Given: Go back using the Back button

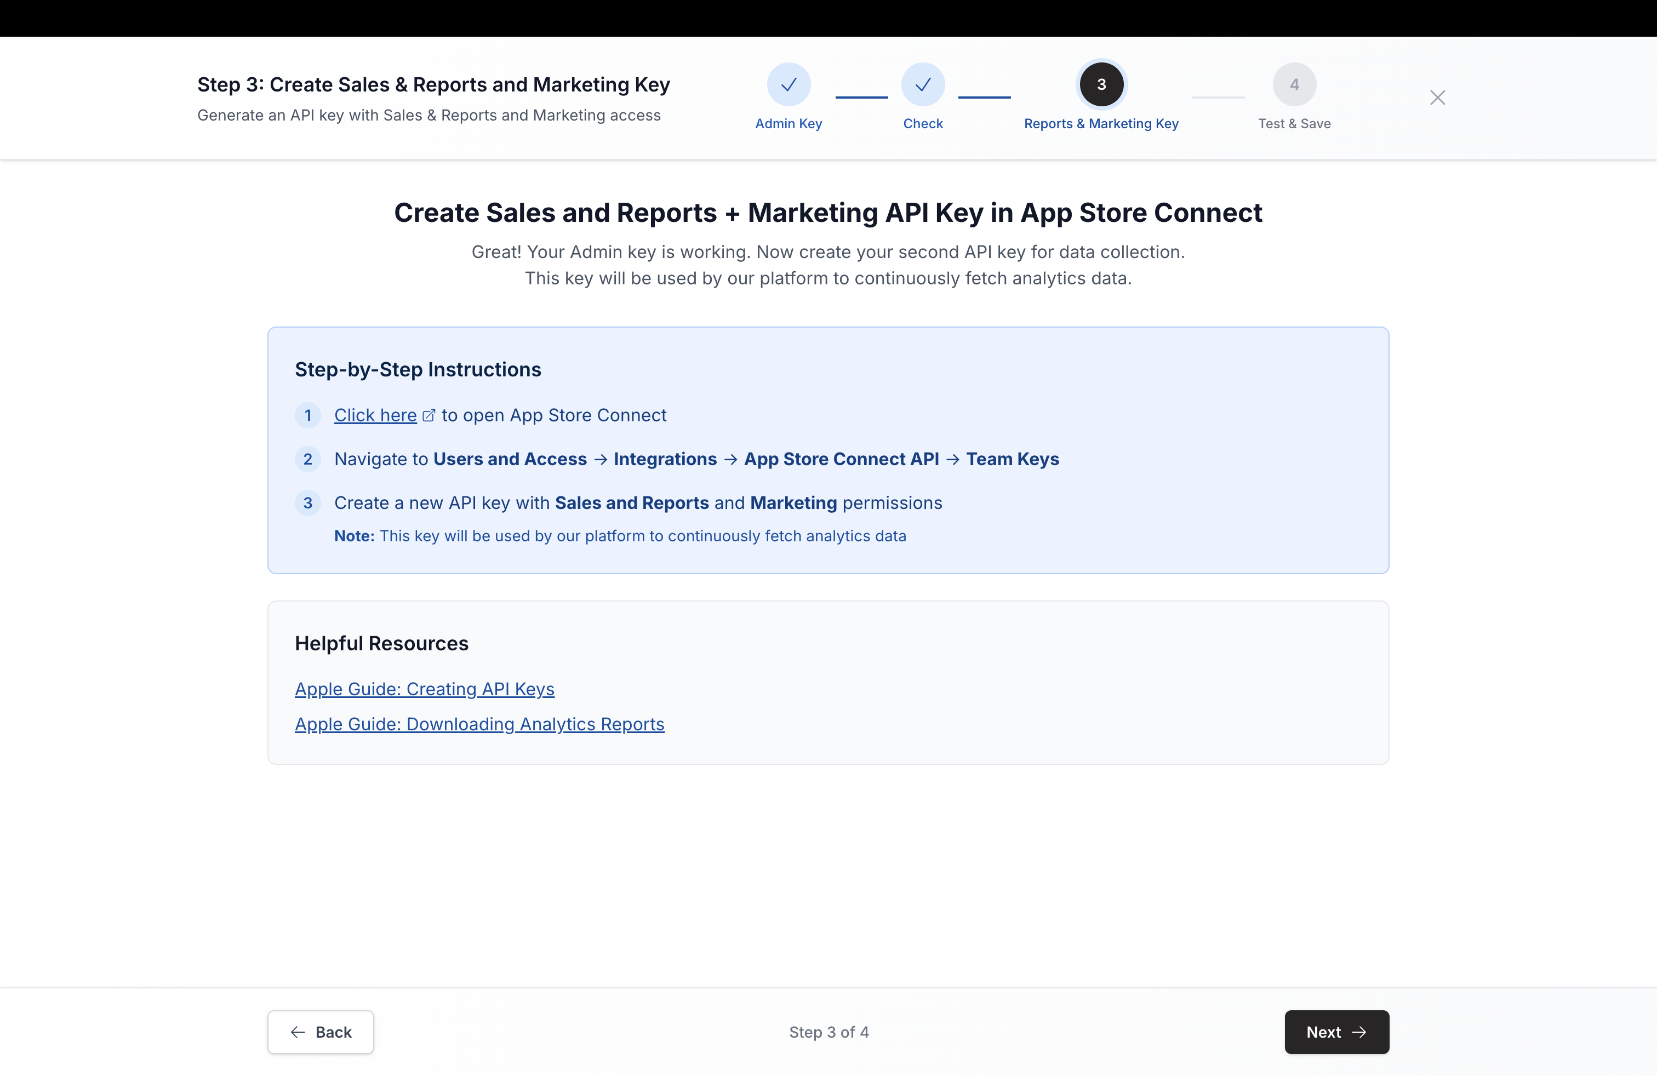Looking at the screenshot, I should (x=320, y=1032).
